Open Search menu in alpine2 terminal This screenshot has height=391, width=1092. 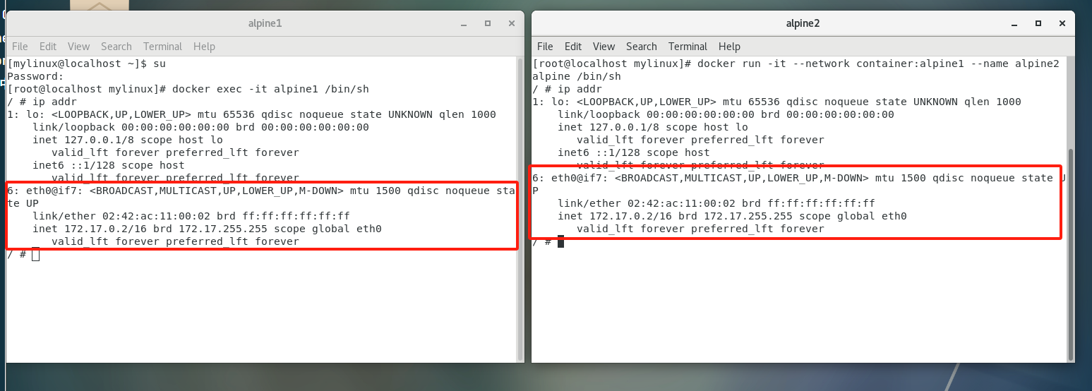[642, 47]
